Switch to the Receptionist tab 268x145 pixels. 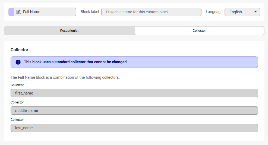pos(69,31)
